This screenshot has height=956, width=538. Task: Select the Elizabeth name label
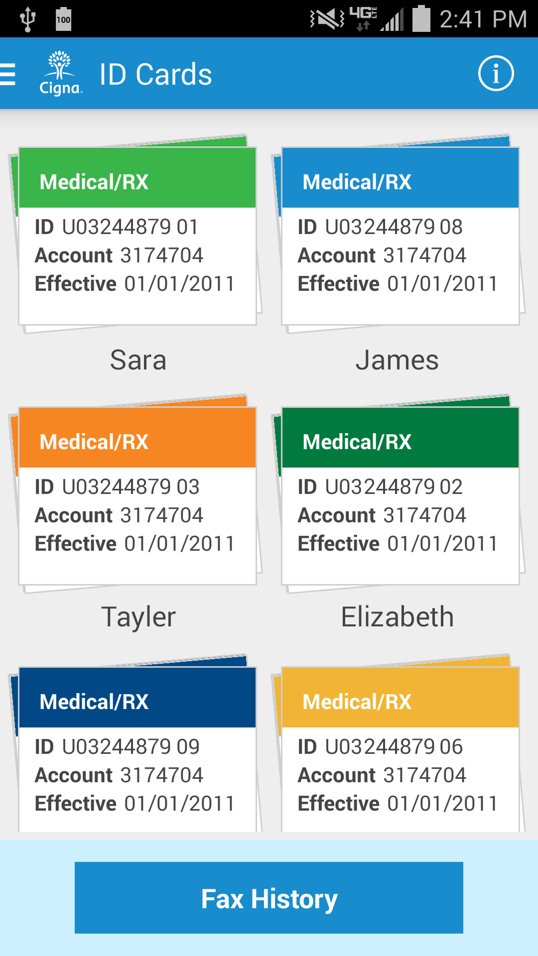click(397, 617)
